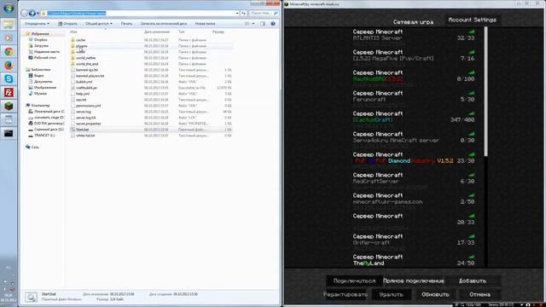The height and width of the screenshot is (307, 546).
Task: Click the Explorer address bar path
Action: point(77,14)
